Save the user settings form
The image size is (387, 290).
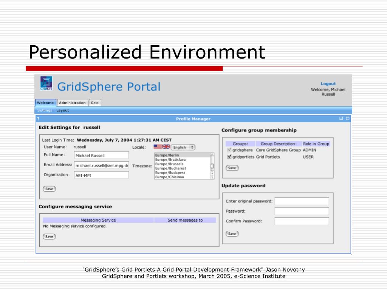(x=49, y=189)
